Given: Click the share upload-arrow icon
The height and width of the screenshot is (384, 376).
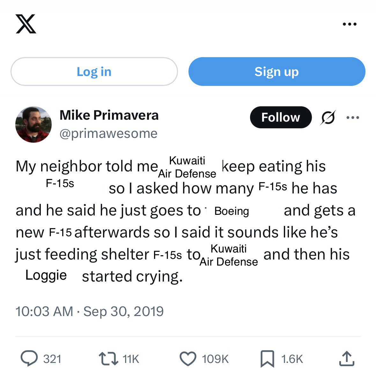Looking at the screenshot, I should pyautogui.click(x=347, y=358).
